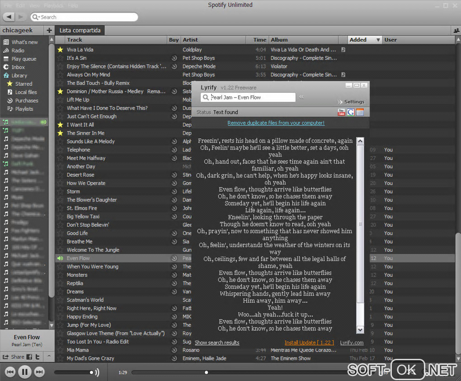Viewport: 461px width, 381px height.
Task: Open Inbox in the sidebar
Action: point(18,67)
